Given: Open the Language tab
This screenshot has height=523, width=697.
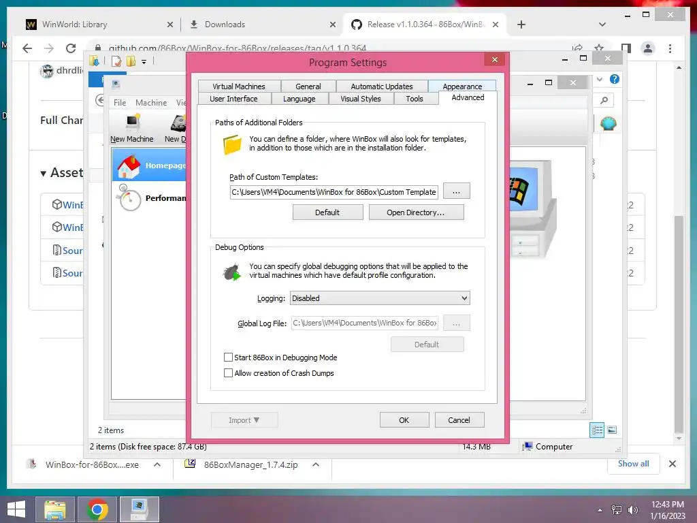Looking at the screenshot, I should [x=299, y=99].
